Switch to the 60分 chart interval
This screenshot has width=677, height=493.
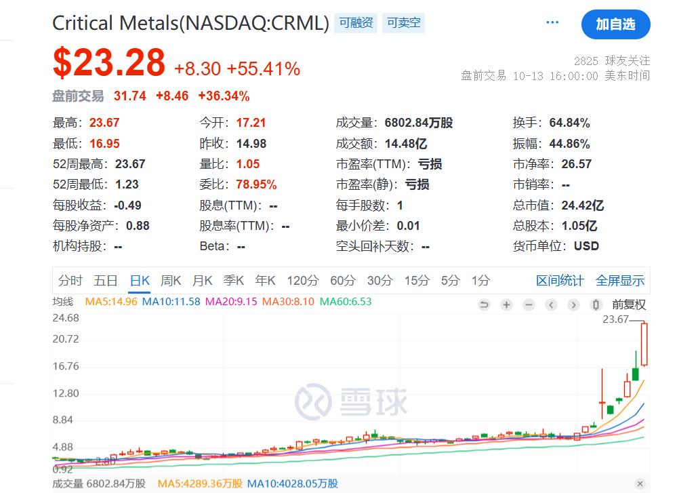click(x=342, y=281)
